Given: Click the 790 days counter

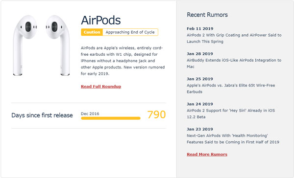Looking at the screenshot, I should tap(156, 114).
